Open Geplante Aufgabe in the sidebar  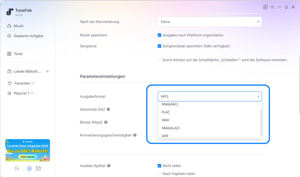(25, 36)
